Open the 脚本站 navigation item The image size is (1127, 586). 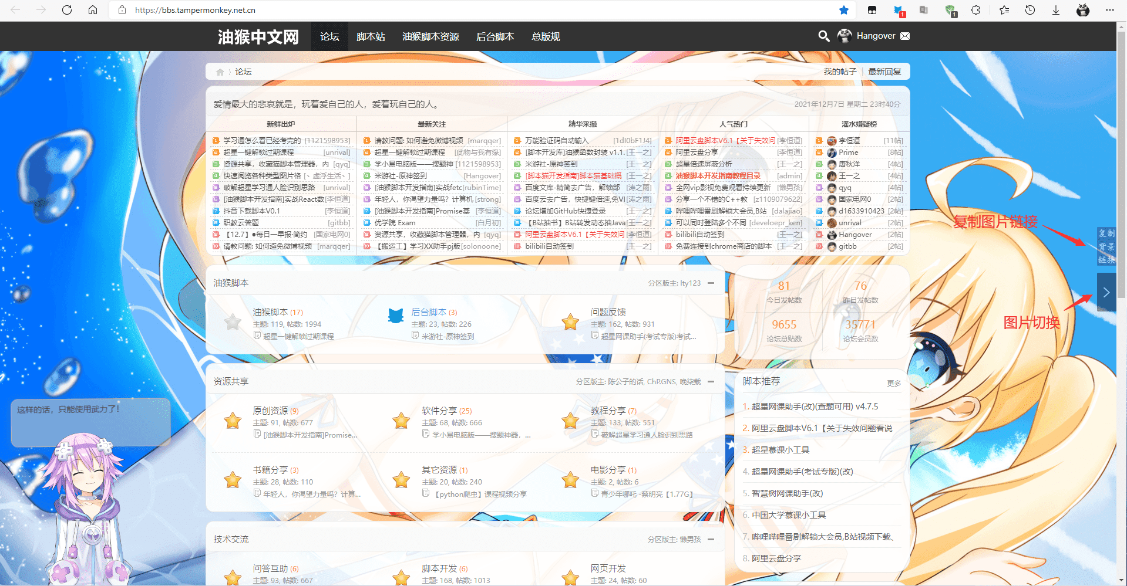371,36
